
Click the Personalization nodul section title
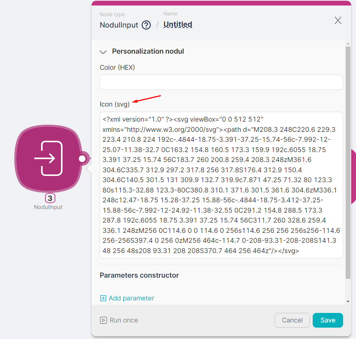pos(148,51)
